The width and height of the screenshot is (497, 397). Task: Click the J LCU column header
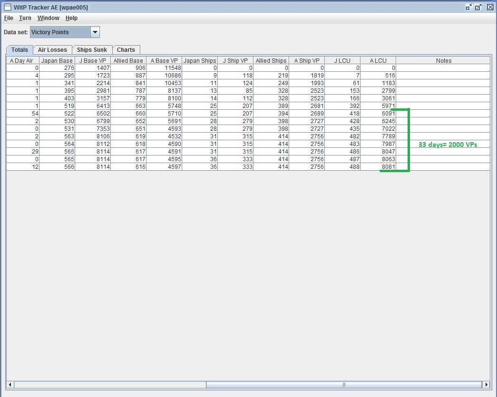[342, 60]
